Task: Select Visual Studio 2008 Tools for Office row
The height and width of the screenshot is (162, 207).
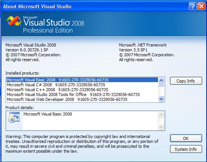Action: tap(82, 94)
